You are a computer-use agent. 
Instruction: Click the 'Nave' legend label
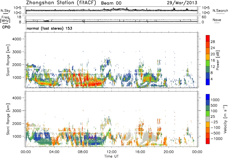tap(217, 20)
